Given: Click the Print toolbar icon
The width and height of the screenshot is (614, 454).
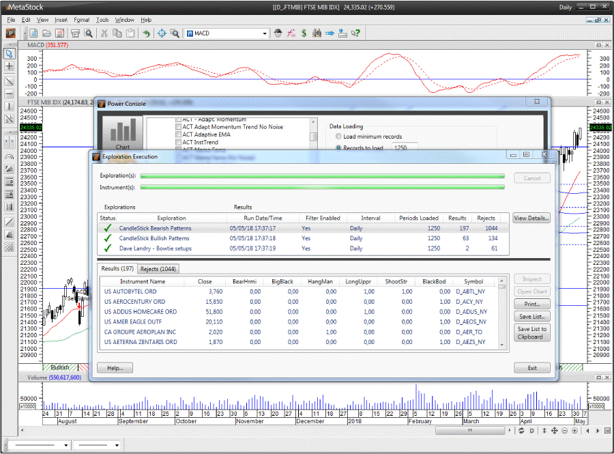Looking at the screenshot, I should pyautogui.click(x=75, y=33).
